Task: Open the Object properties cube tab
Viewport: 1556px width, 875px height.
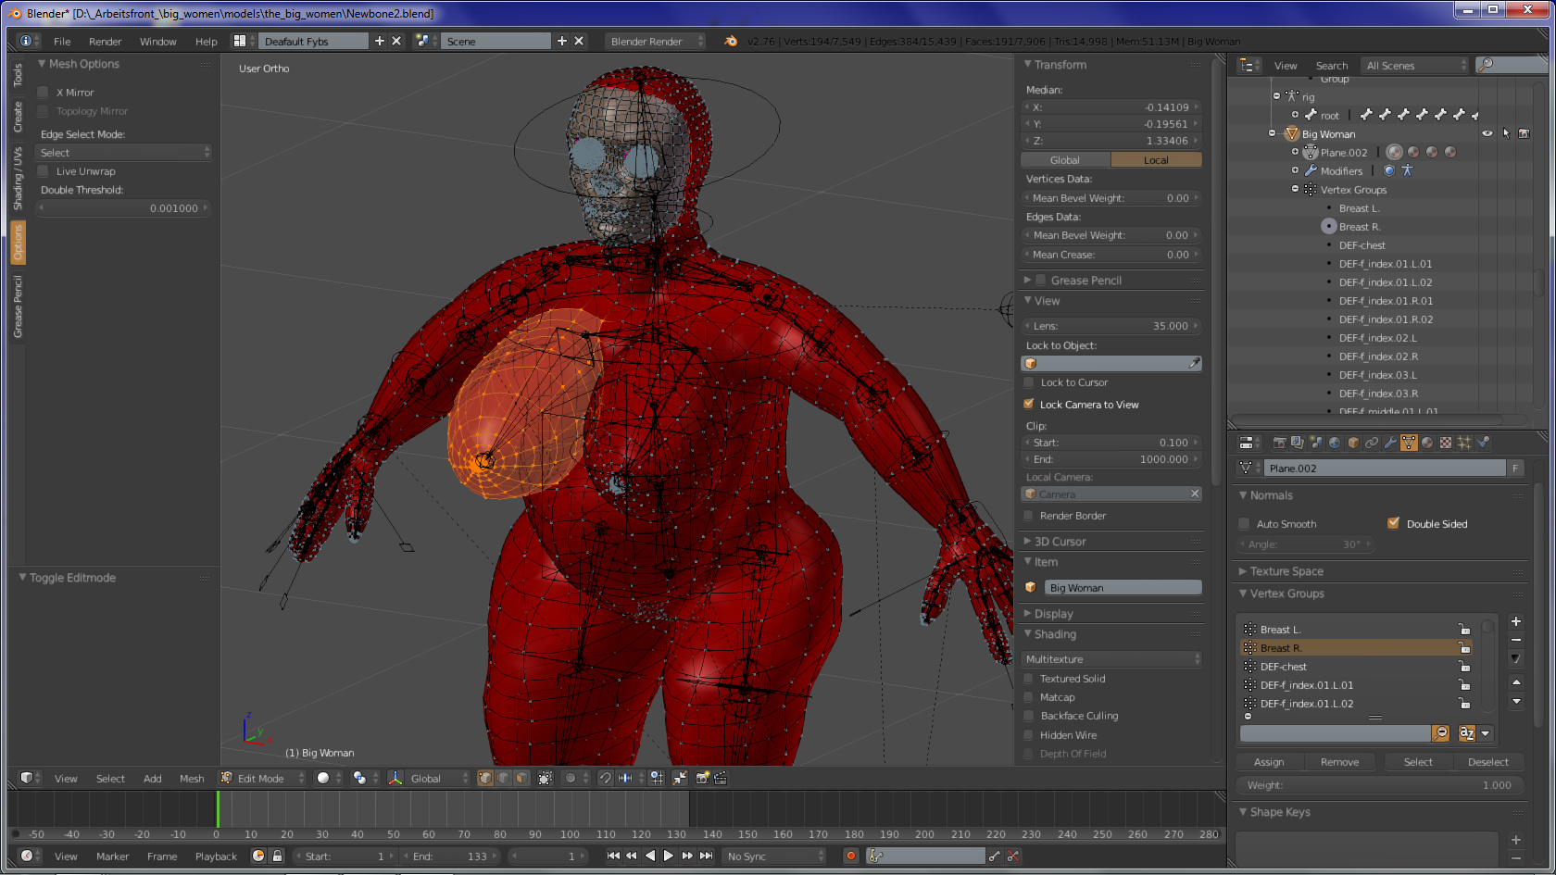Action: coord(1353,443)
